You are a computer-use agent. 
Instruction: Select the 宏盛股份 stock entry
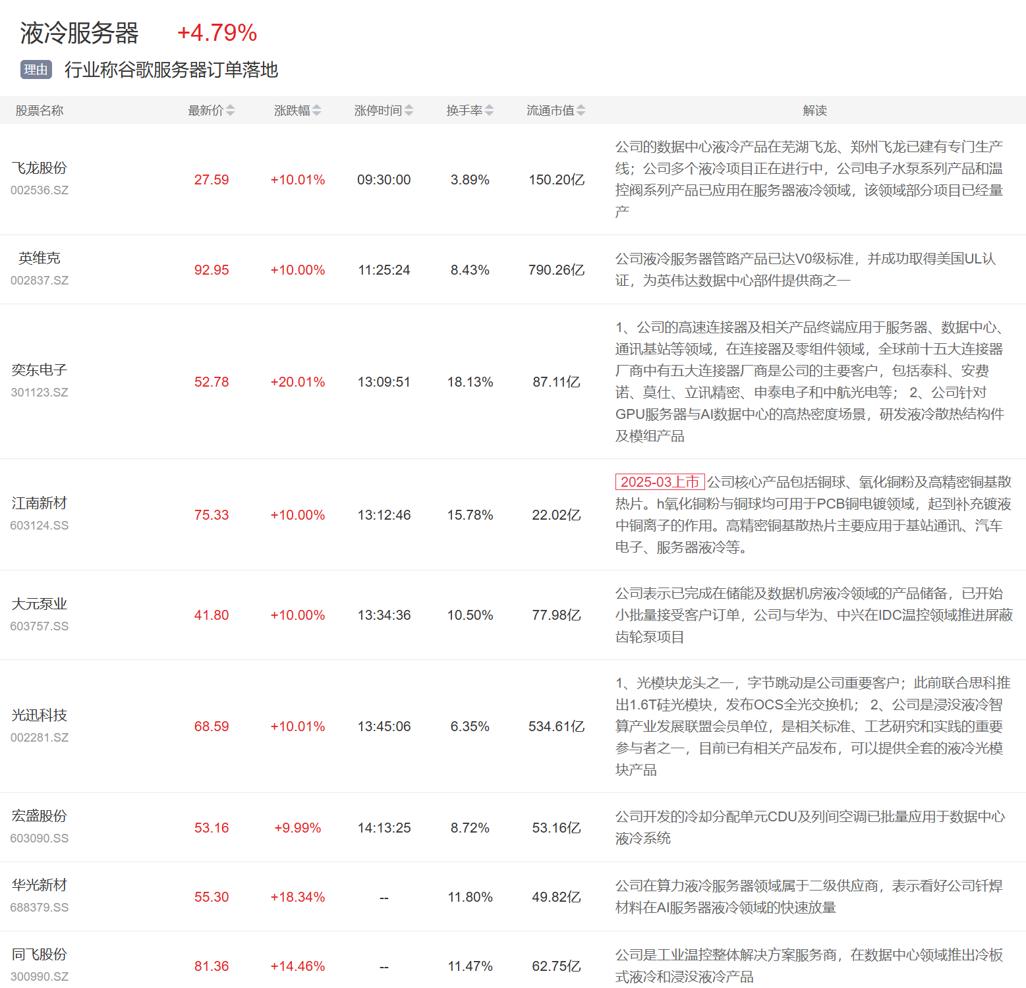click(x=40, y=816)
